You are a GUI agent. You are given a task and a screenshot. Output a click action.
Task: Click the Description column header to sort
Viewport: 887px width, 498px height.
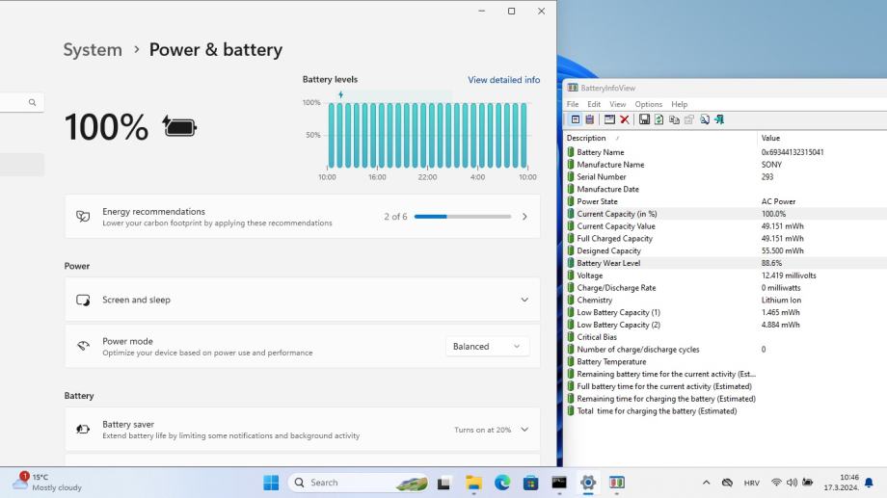pyautogui.click(x=586, y=138)
